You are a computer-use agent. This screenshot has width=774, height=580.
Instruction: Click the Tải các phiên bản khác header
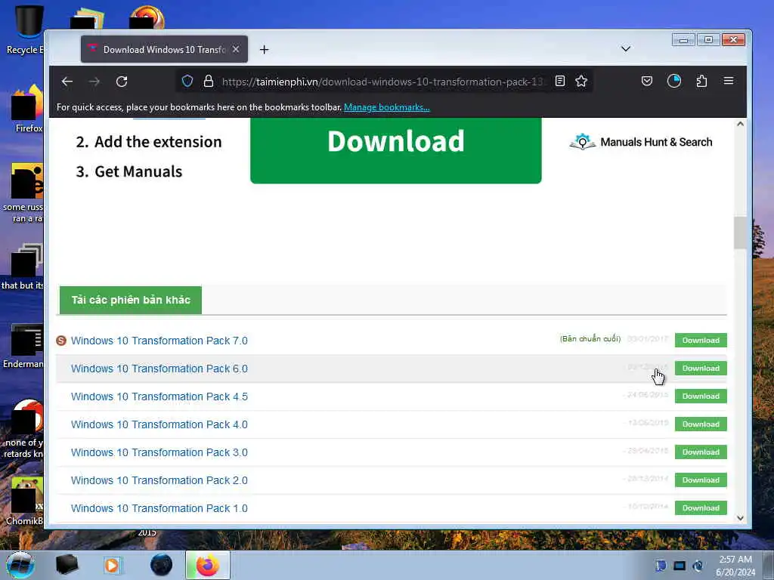131,300
